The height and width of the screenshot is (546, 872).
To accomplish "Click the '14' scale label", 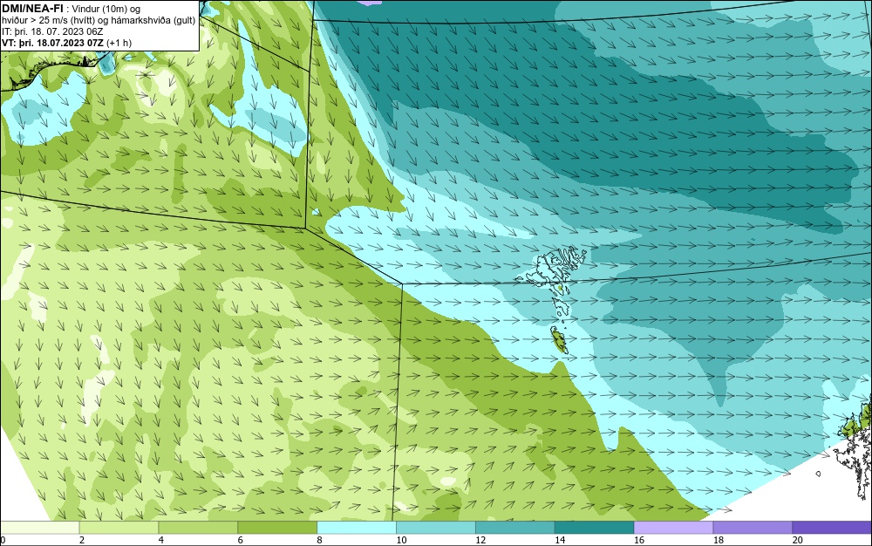I will (560, 540).
